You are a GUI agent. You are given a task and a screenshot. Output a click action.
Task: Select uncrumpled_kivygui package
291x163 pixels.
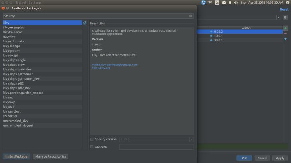(42, 125)
